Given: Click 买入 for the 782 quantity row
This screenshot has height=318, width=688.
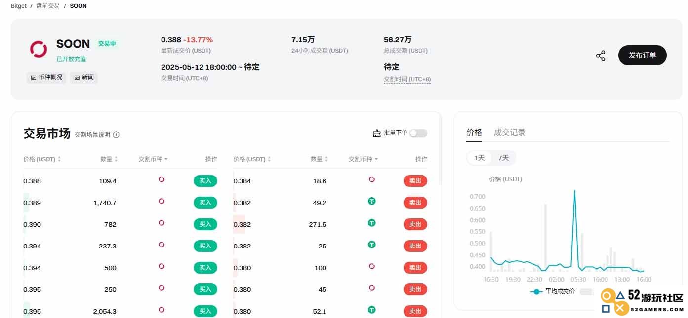Looking at the screenshot, I should 205,224.
